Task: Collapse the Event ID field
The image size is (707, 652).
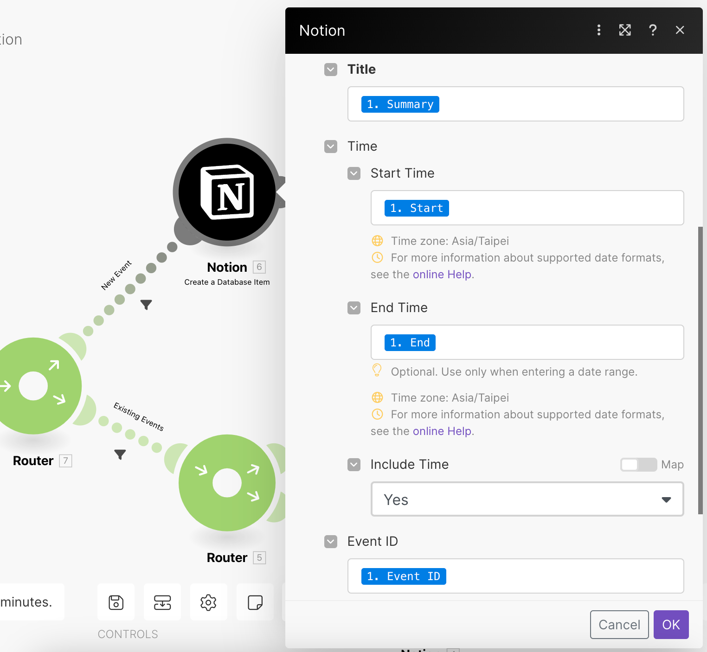Action: click(x=331, y=542)
